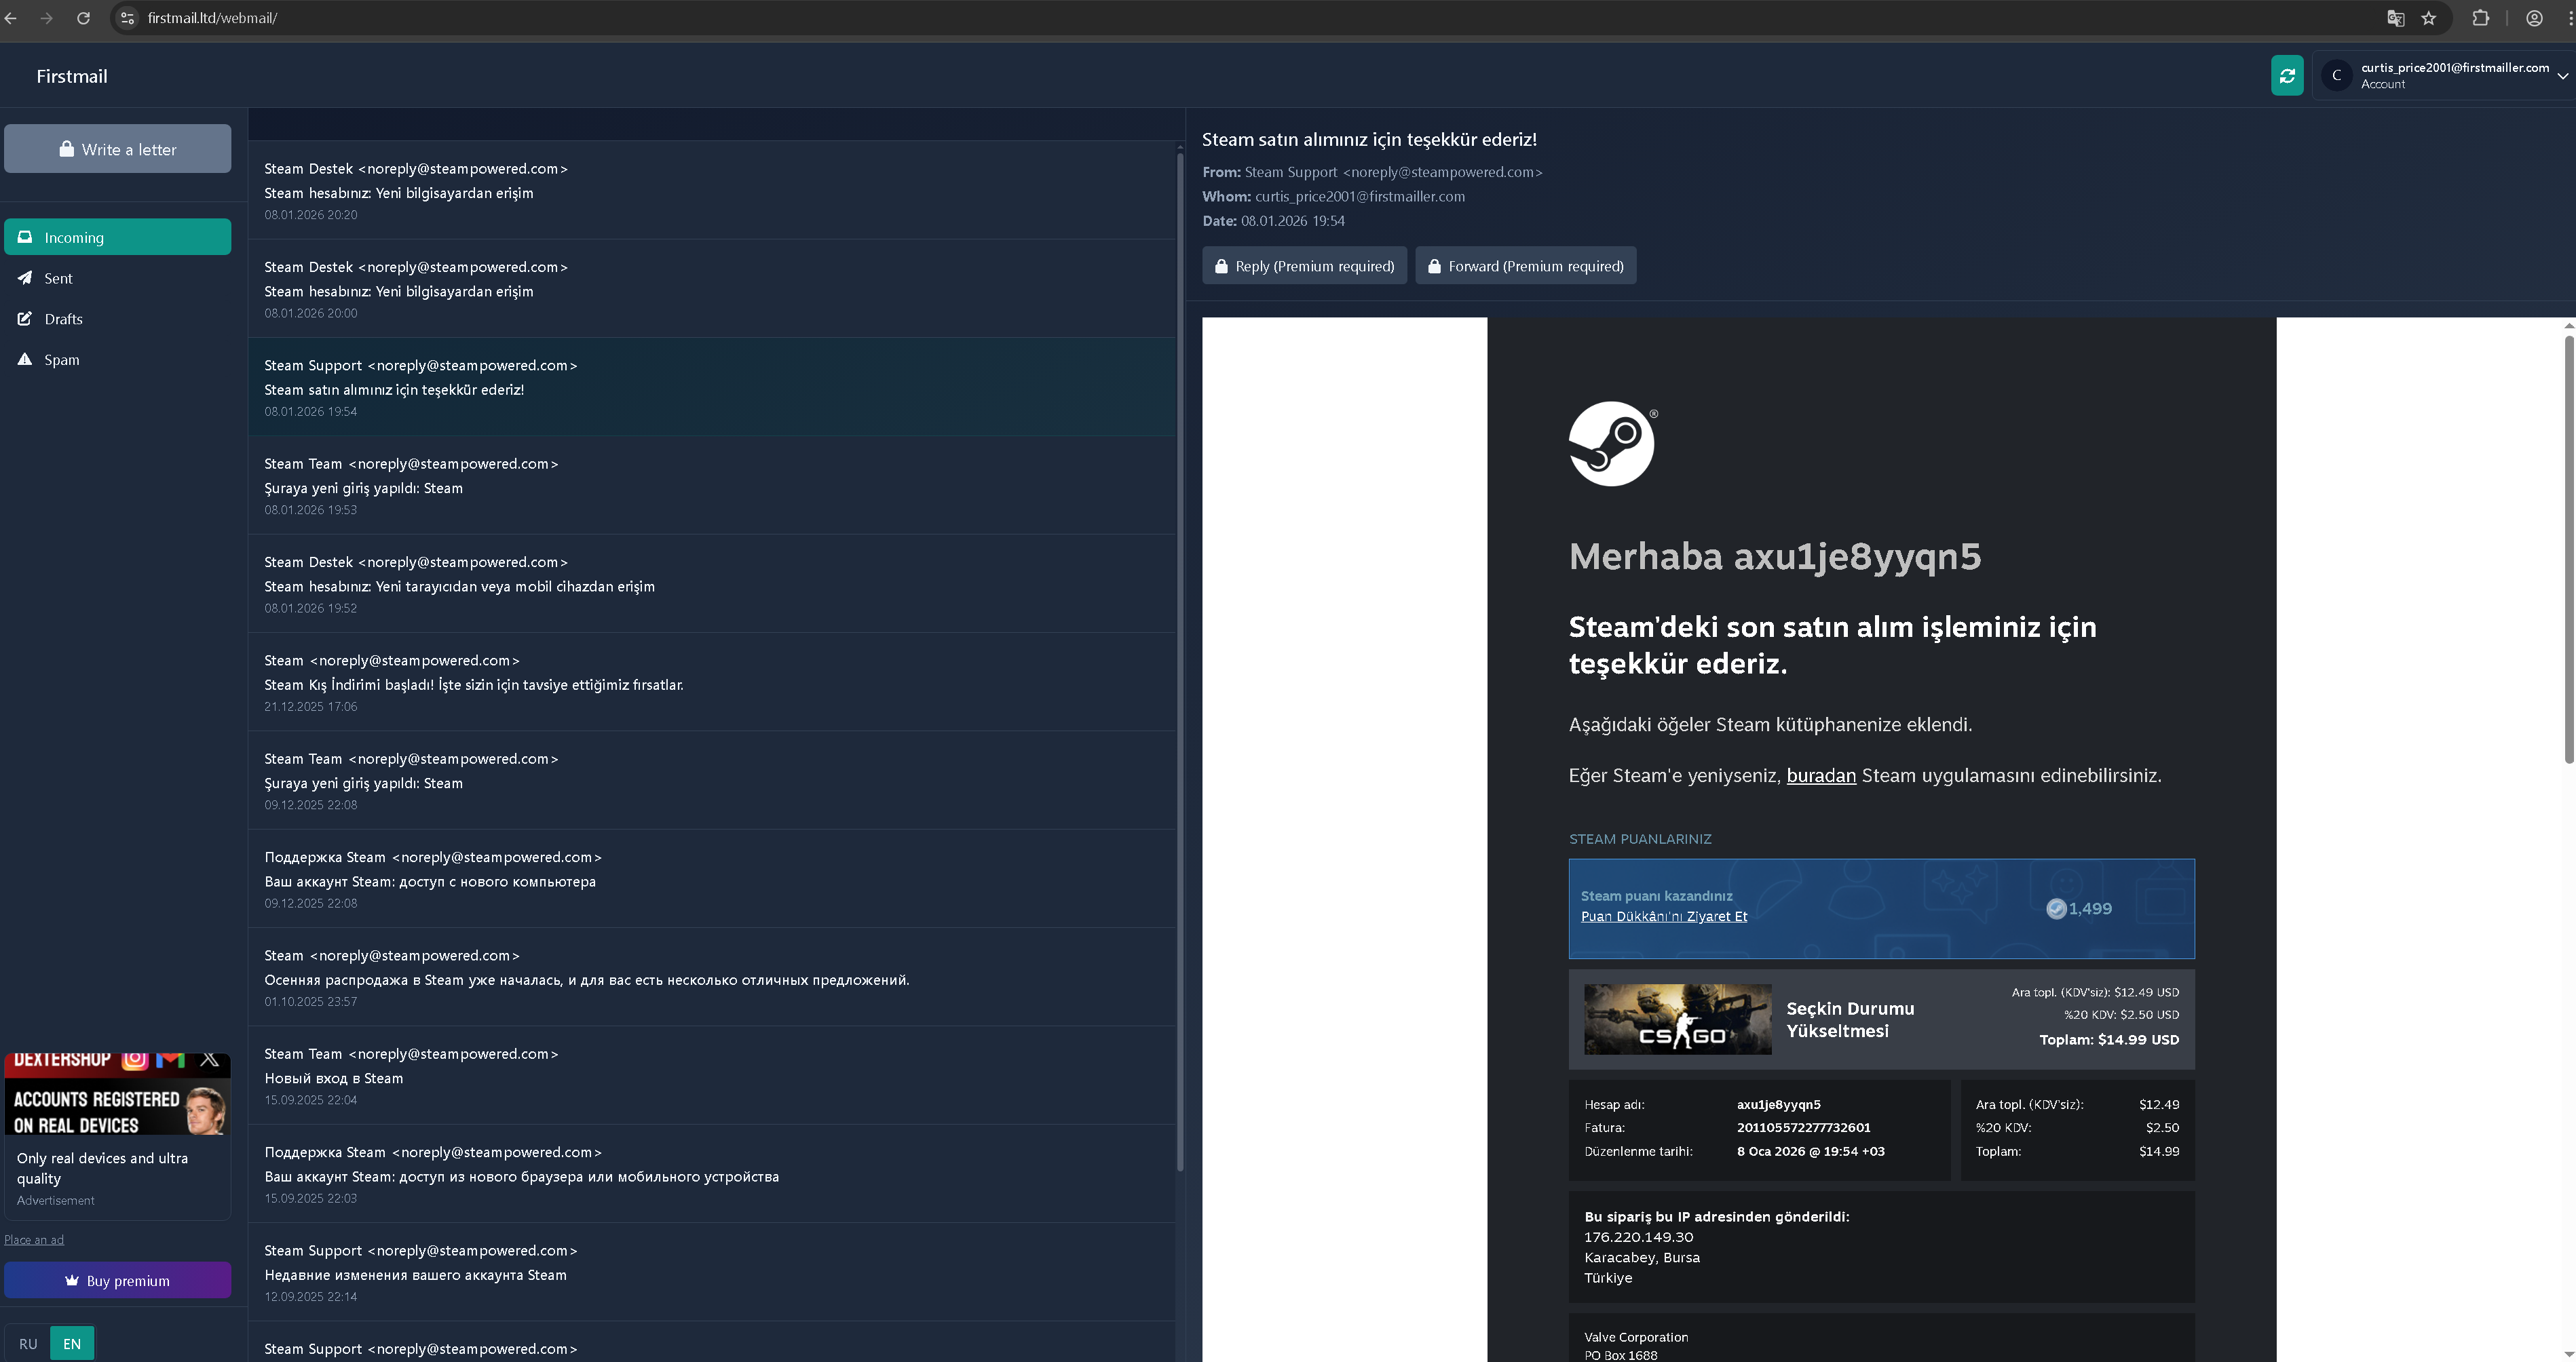
Task: Expand the account dropdown chevron
Action: click(x=2562, y=76)
